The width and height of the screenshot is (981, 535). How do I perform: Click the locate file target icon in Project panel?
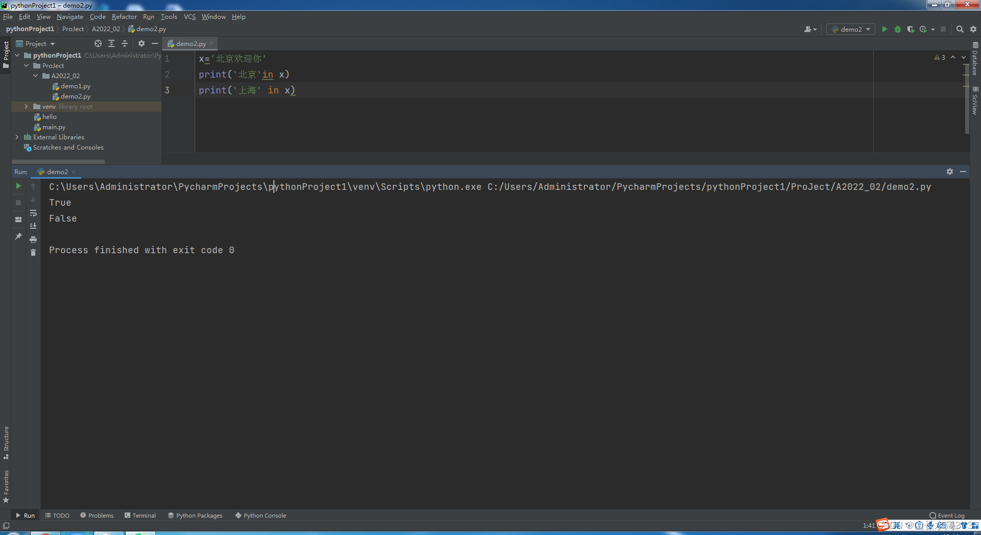coord(98,43)
